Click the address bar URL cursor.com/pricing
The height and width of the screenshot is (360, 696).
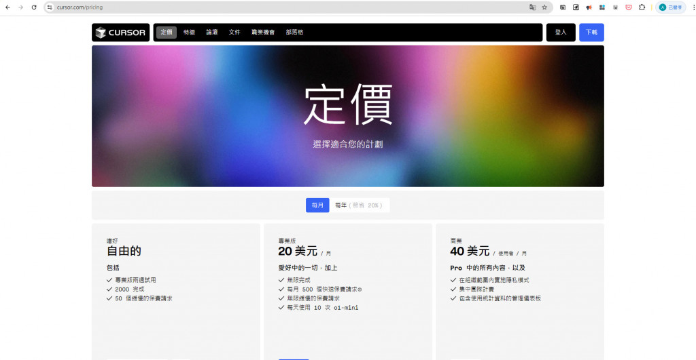point(80,7)
